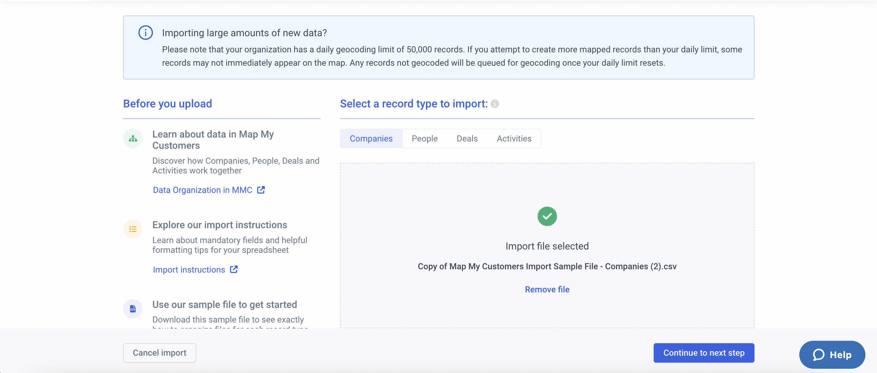Click 'Learn about mandatory fields' description text

(229, 245)
